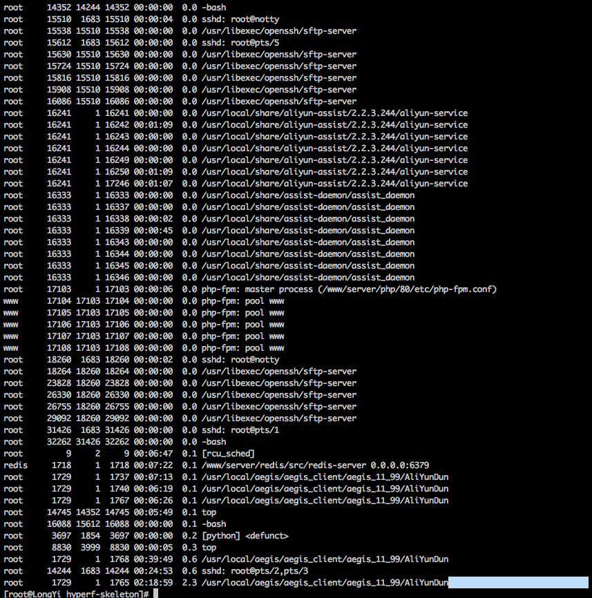The width and height of the screenshot is (592, 598).
Task: Click the [python] <defunct> process entry
Action: (x=245, y=536)
